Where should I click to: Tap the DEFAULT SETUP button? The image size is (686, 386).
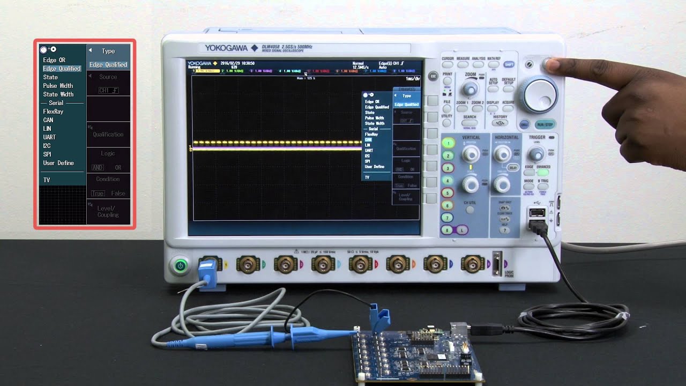pos(508,89)
